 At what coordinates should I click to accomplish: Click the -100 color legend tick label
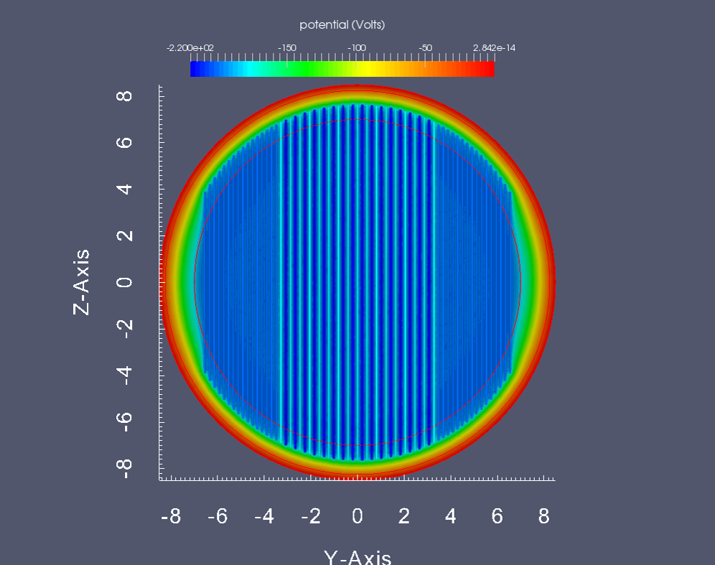tap(357, 47)
